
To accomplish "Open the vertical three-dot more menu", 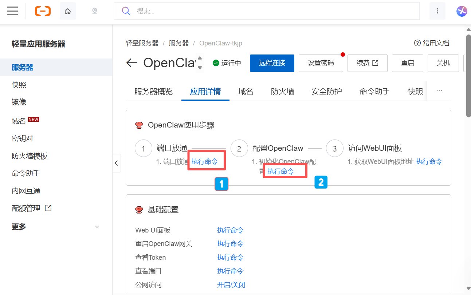I will pyautogui.click(x=437, y=11).
